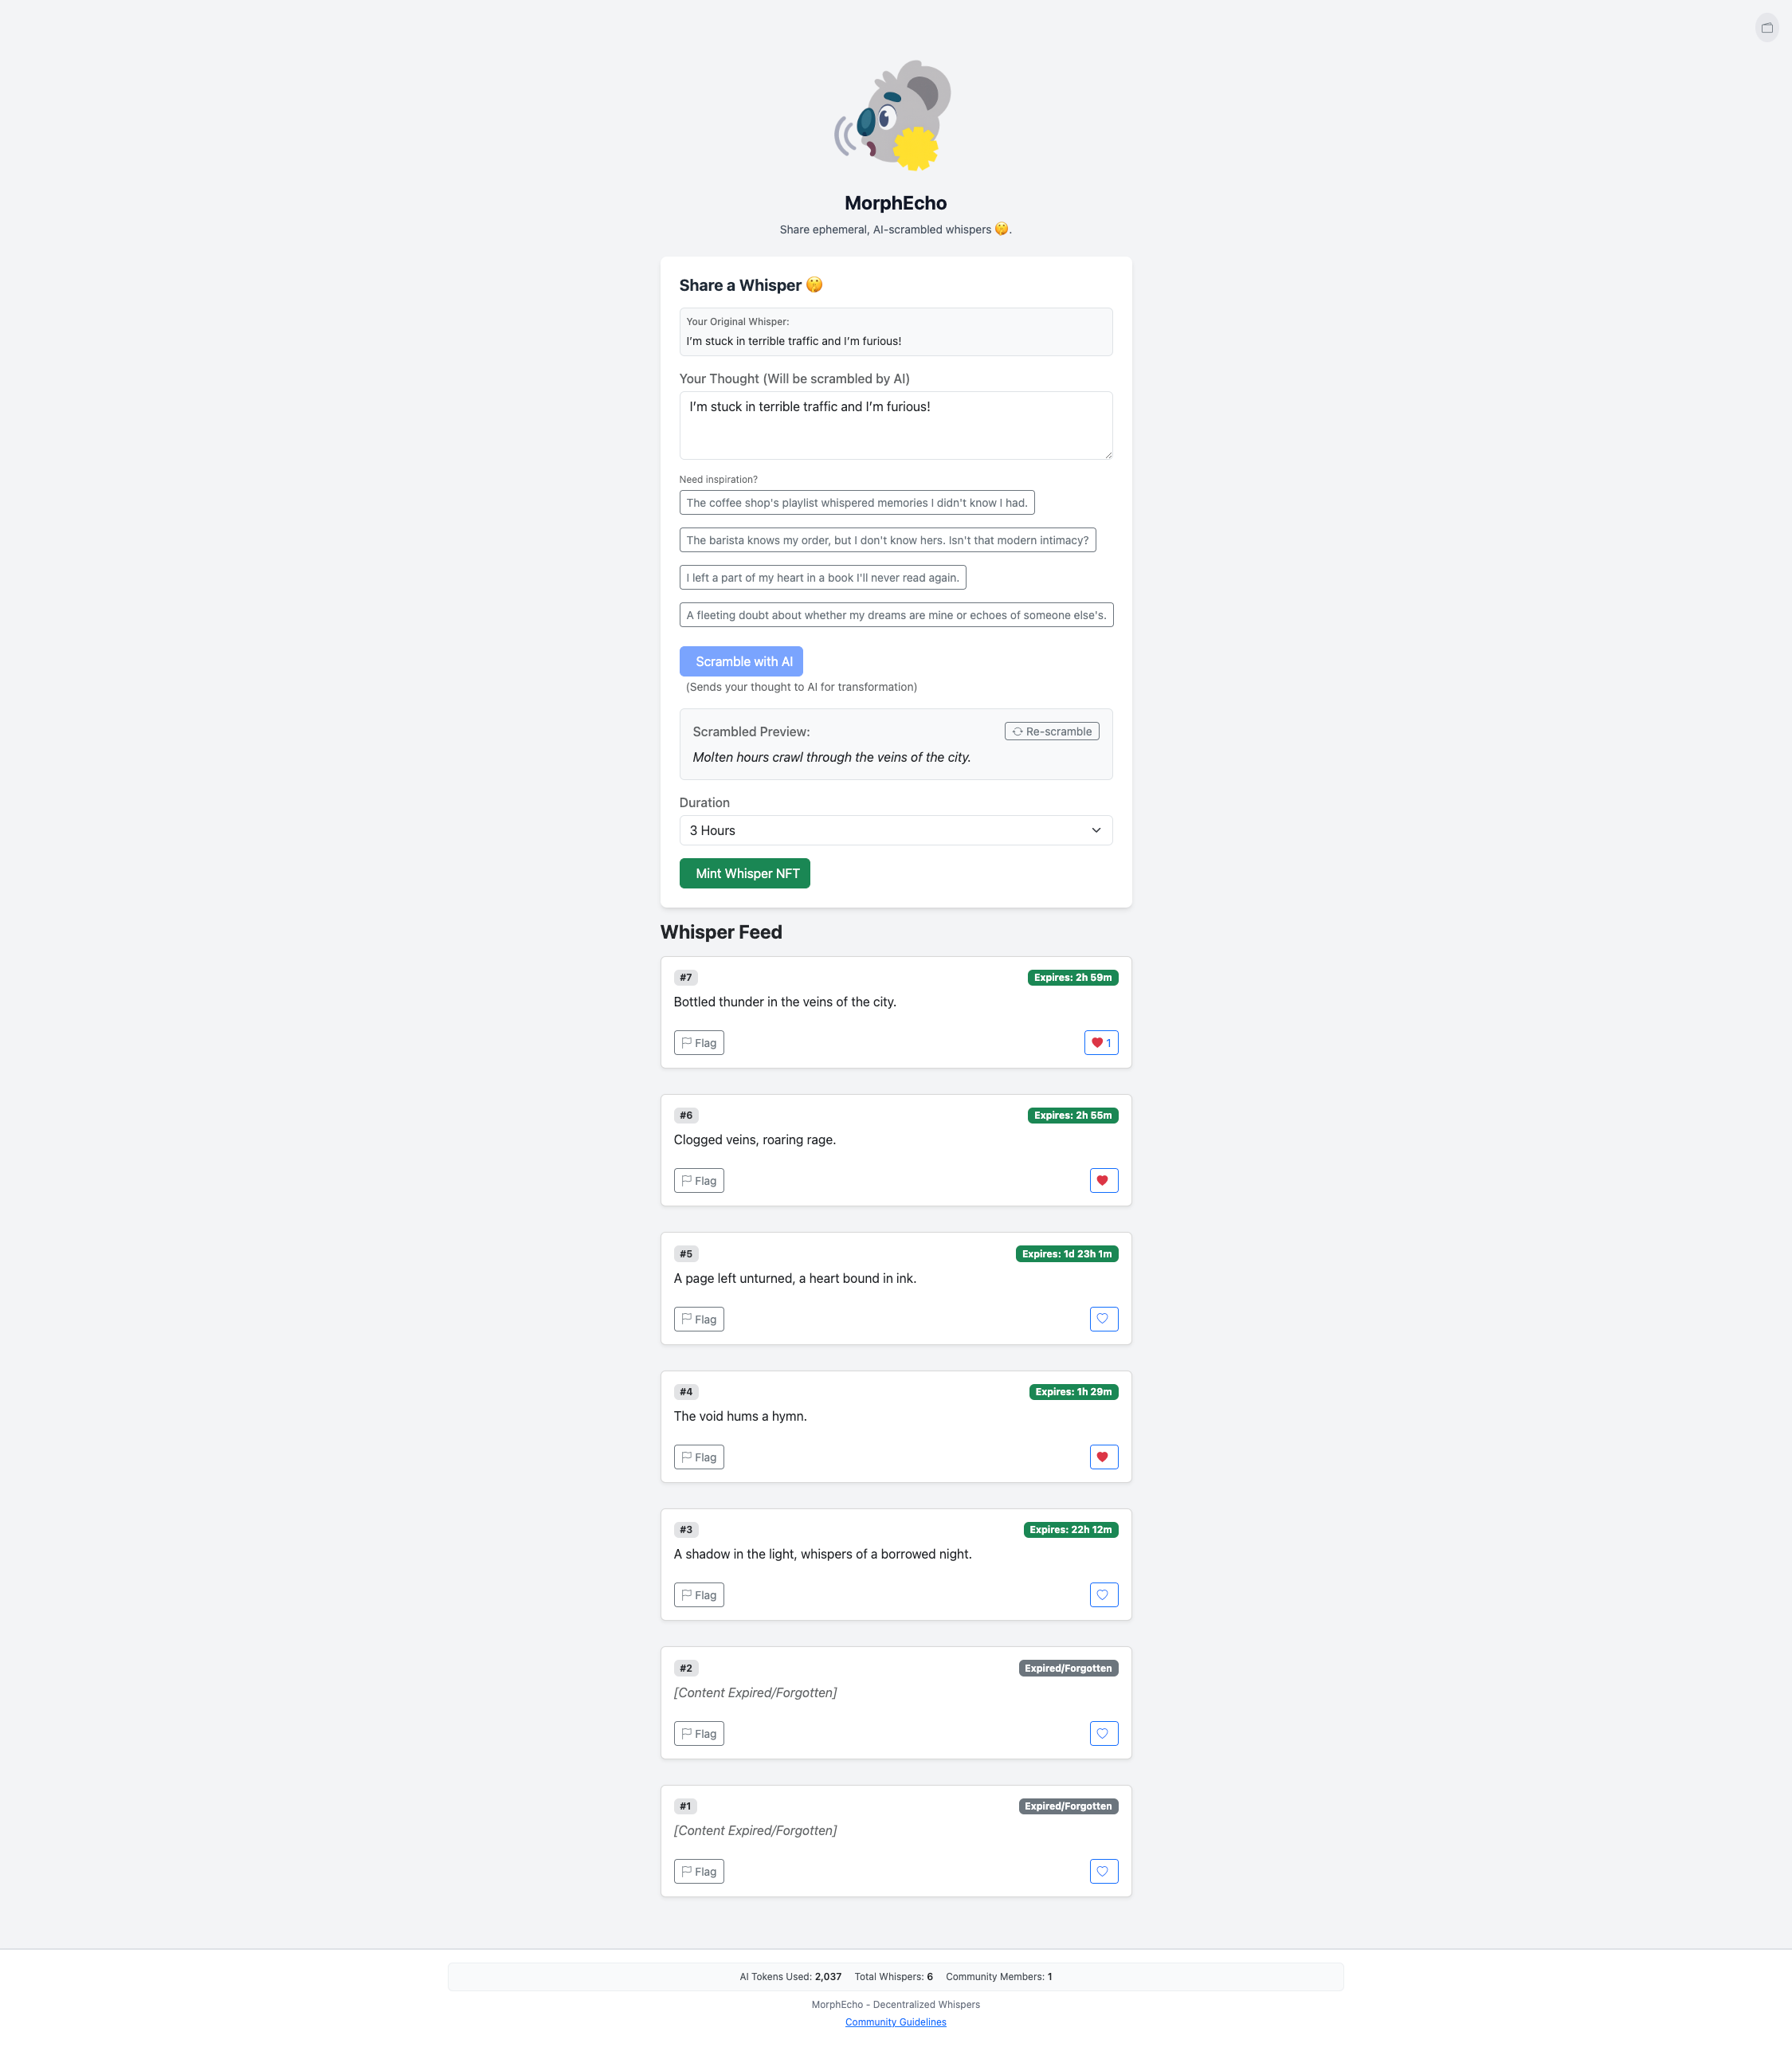Screen dimensions: 1792x2055
Task: Choose the fleeting doubt dreams prompt
Action: pos(895,615)
